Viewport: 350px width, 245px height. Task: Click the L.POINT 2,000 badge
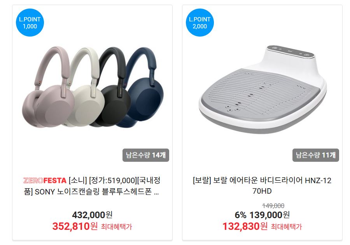point(200,23)
